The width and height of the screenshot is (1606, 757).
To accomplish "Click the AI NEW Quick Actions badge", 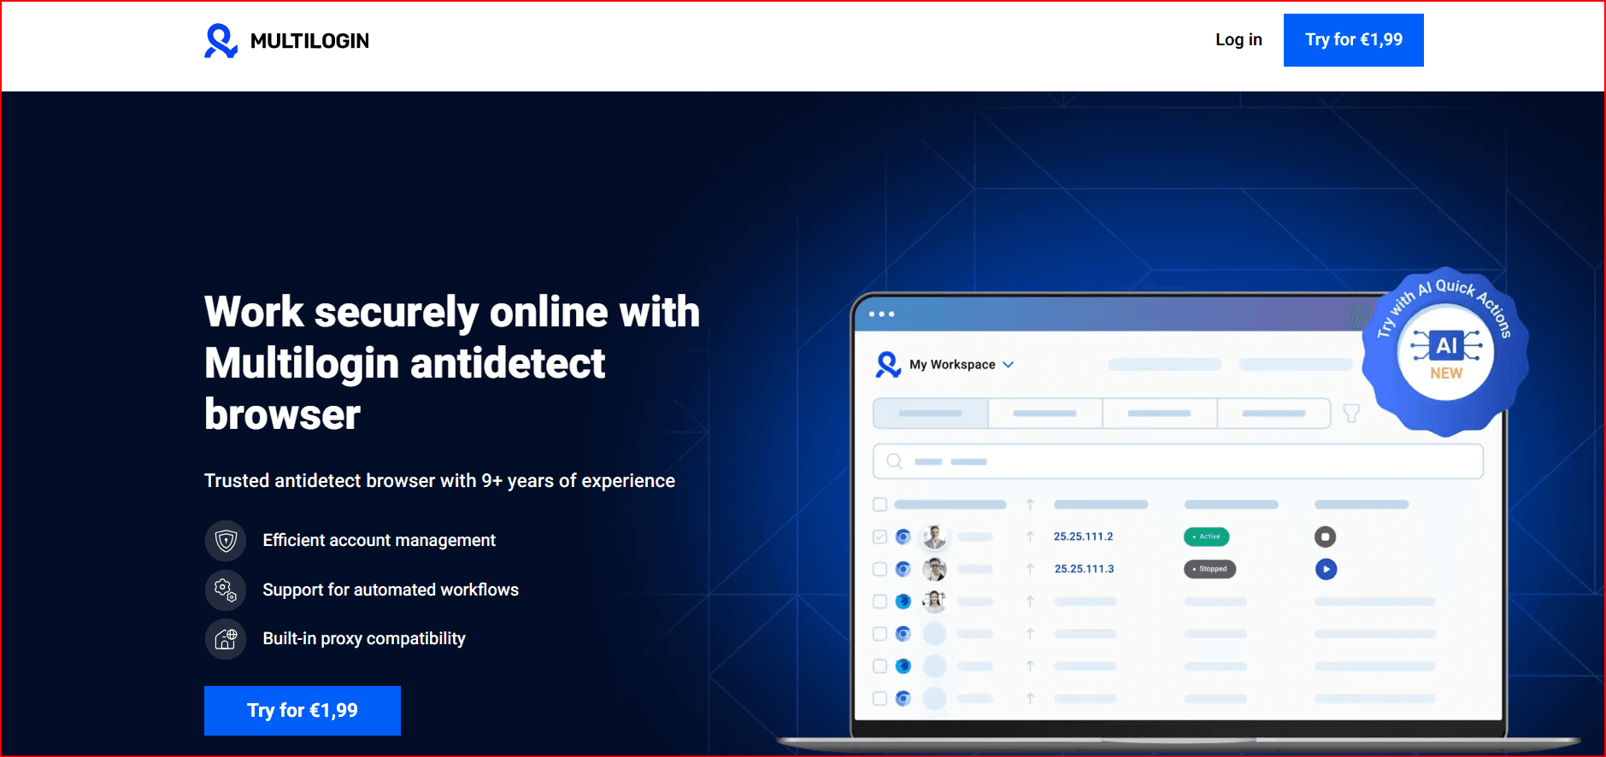I will [x=1445, y=351].
